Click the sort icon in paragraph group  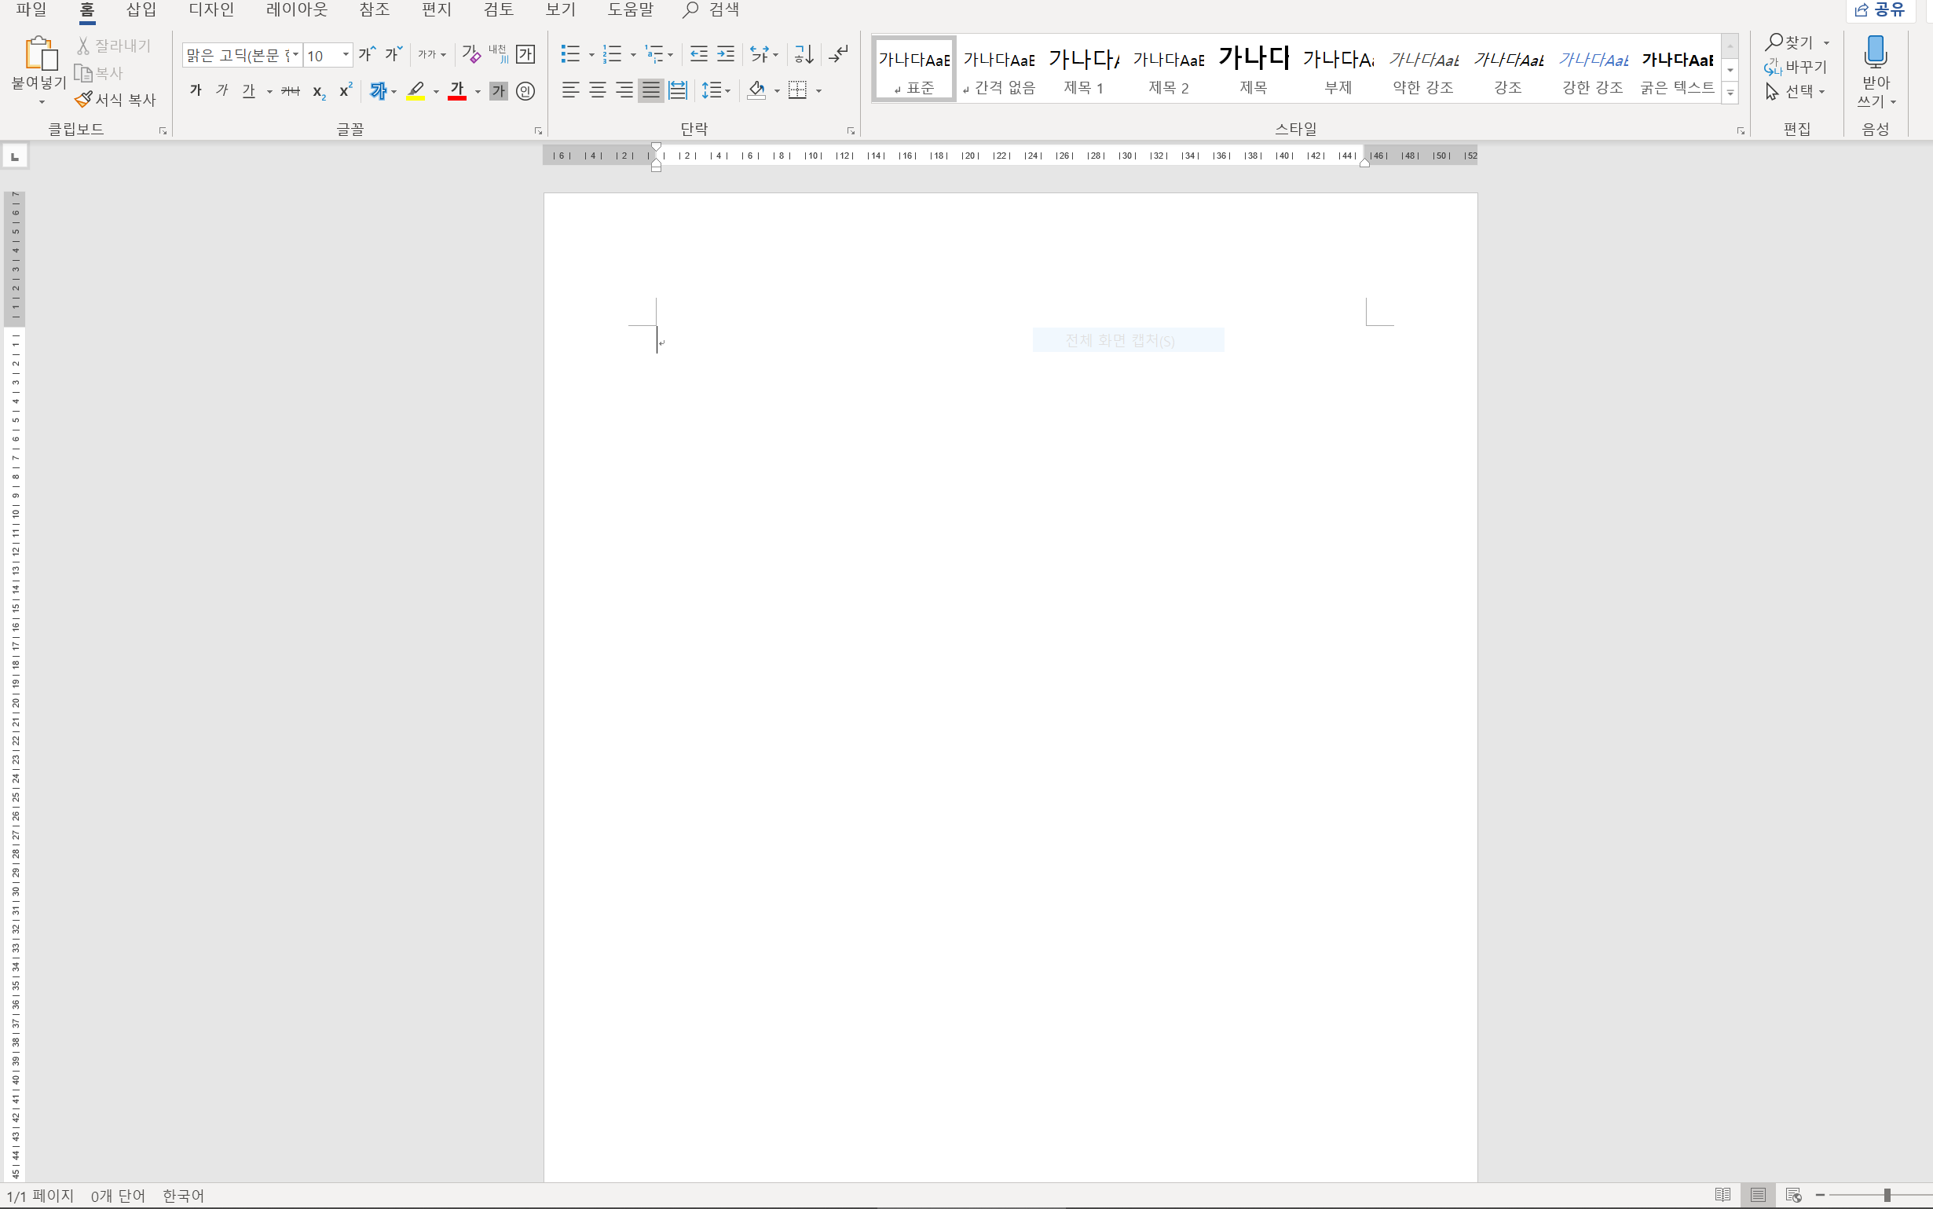(x=804, y=54)
